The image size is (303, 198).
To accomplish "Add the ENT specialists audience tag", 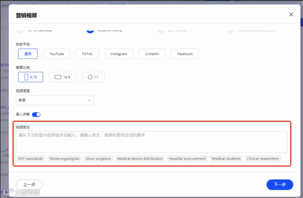I will [31, 159].
